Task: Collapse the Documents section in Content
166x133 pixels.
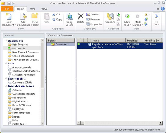Action: (x=6, y=41)
